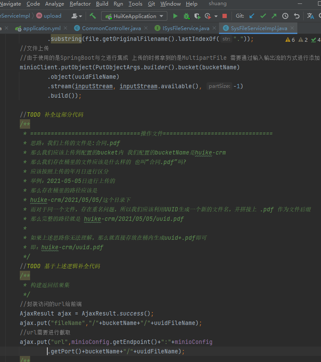This screenshot has width=321, height=362.
Task: Click "huike-crm/uuid.pdf" in the comment
Action: [x=72, y=247]
